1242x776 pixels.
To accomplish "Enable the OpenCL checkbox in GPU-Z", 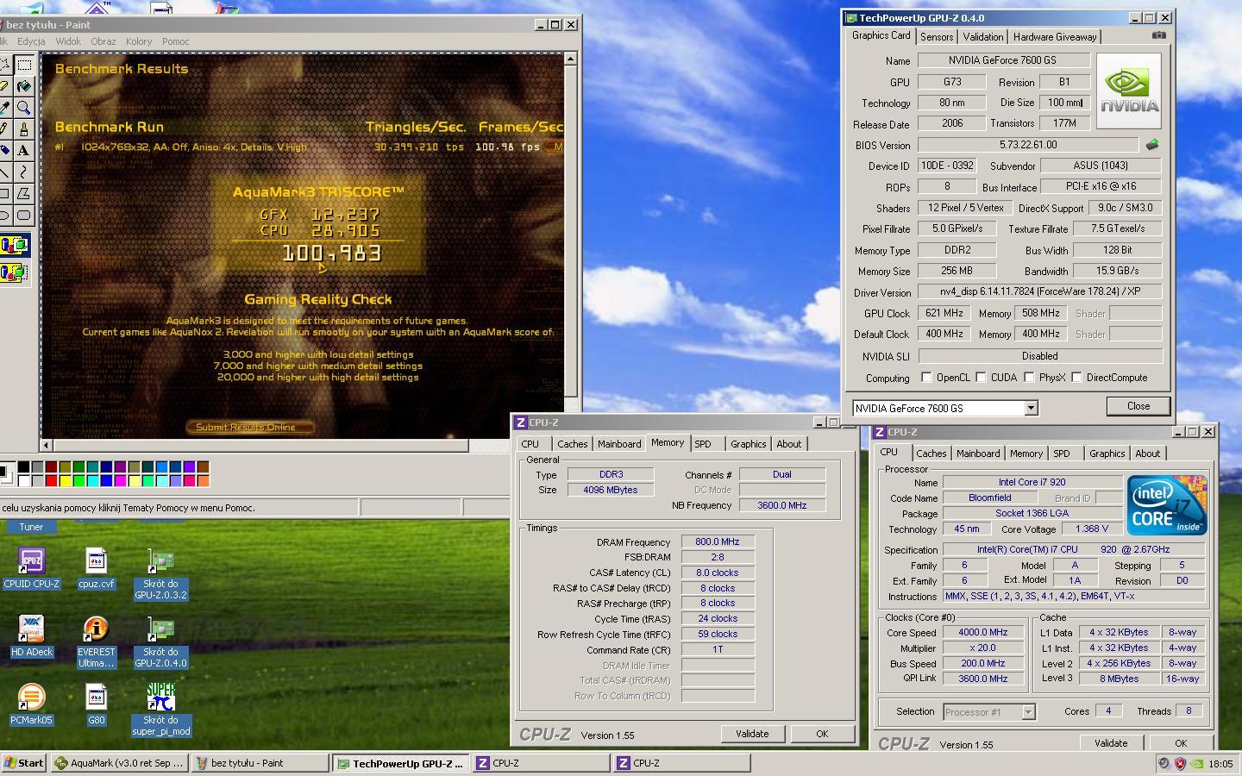I will click(x=926, y=378).
